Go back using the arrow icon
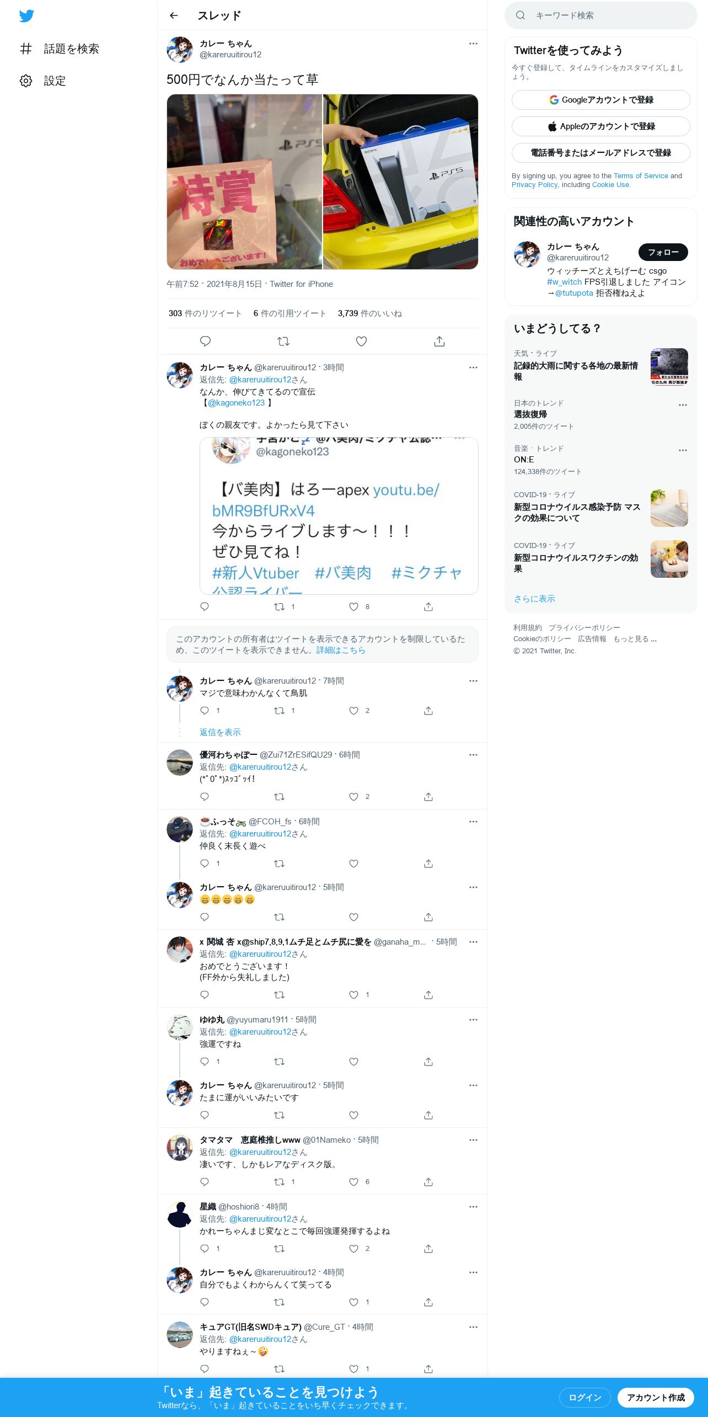Screen dimensions: 708x1417 [x=174, y=15]
